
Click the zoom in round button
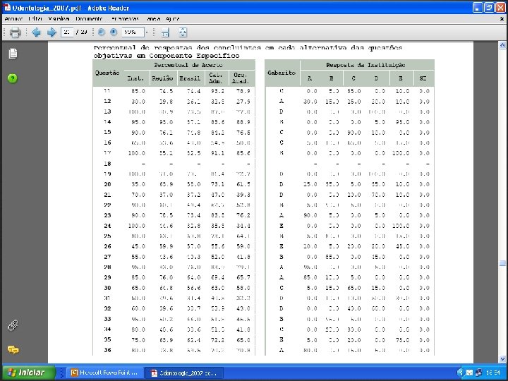pos(114,32)
